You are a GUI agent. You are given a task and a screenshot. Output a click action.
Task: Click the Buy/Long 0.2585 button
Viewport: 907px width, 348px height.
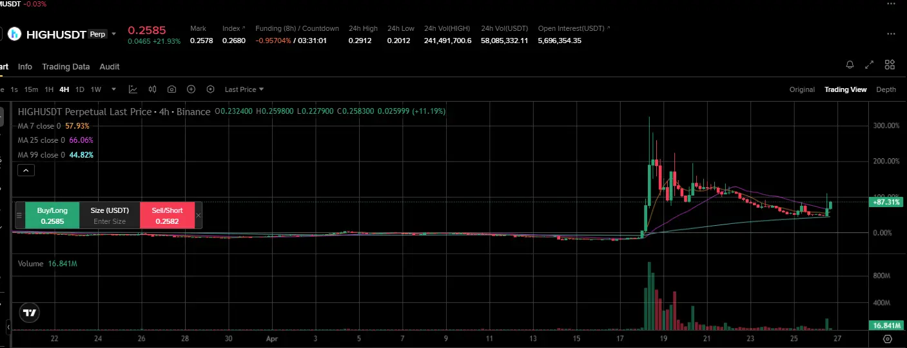tap(52, 215)
